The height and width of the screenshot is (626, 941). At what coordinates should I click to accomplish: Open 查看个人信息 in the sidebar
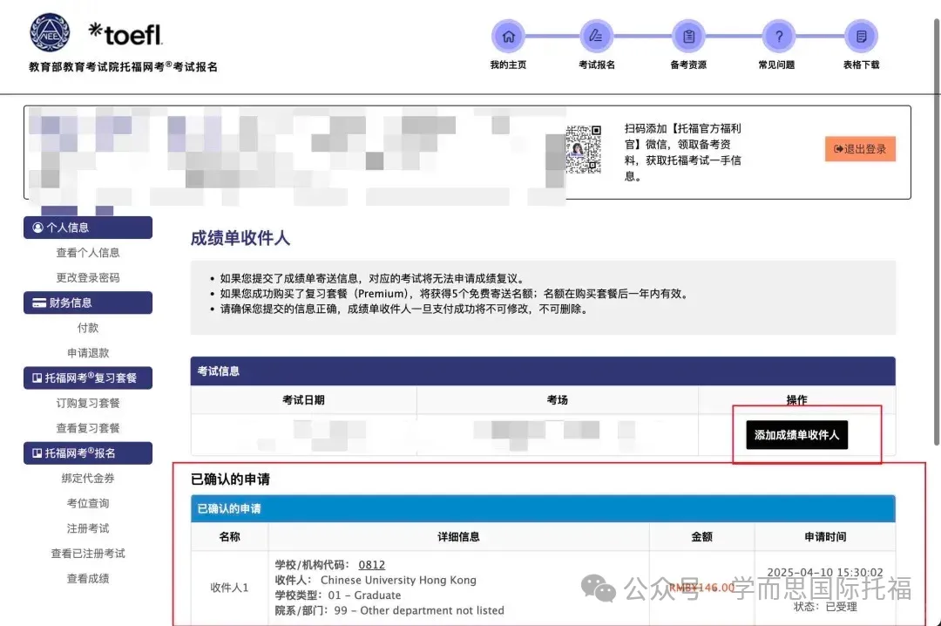click(87, 252)
